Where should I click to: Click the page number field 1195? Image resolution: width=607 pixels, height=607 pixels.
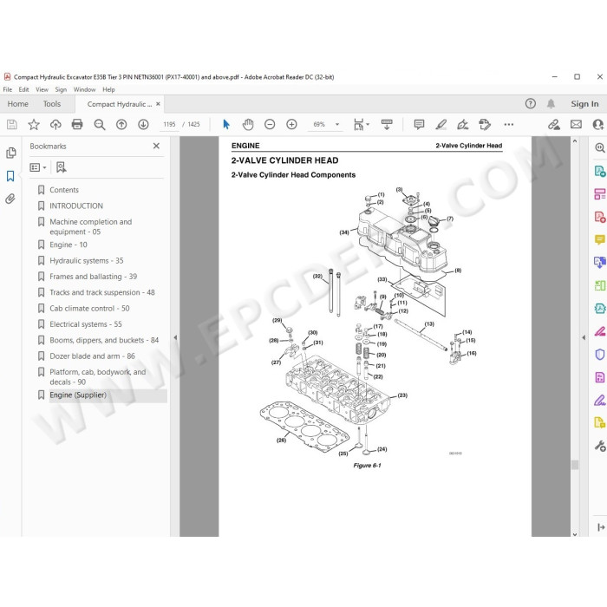point(169,124)
